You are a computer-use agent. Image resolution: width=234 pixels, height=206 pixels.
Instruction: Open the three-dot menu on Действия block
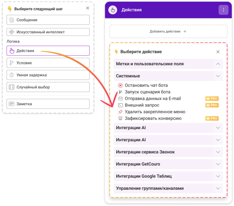(224, 10)
